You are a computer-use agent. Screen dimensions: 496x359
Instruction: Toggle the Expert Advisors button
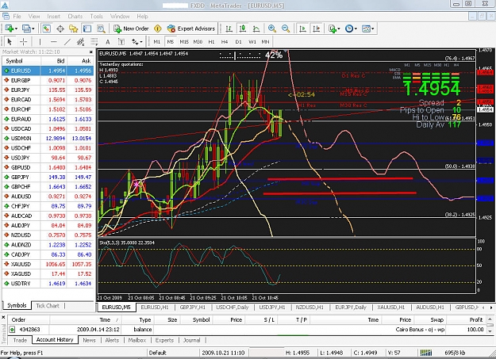point(191,29)
